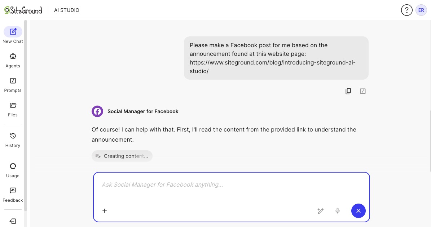Image resolution: width=431 pixels, height=227 pixels.
Task: Click the Creating content status chip
Action: click(x=122, y=156)
